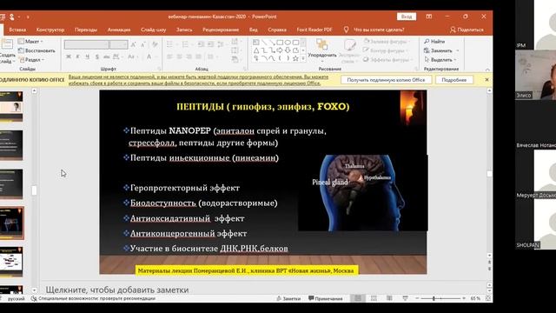Open the font name combo box
The height and width of the screenshot is (313, 556).
pyautogui.click(x=87, y=44)
